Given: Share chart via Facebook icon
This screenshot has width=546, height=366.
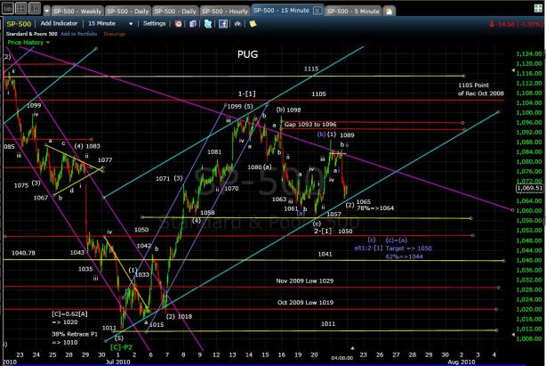Looking at the screenshot, I should tap(223, 24).
